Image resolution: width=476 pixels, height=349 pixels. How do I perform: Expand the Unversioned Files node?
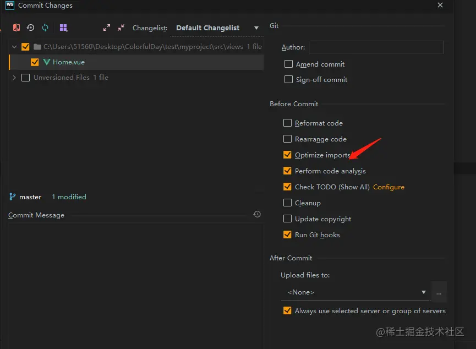14,78
